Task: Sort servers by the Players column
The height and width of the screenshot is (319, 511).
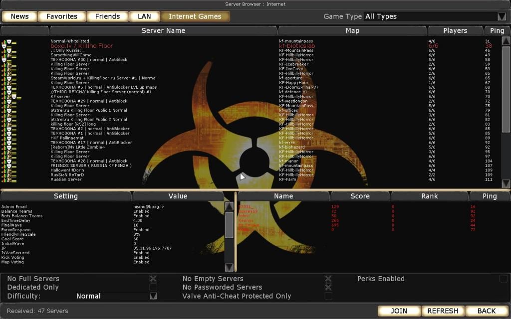Action: pyautogui.click(x=455, y=30)
